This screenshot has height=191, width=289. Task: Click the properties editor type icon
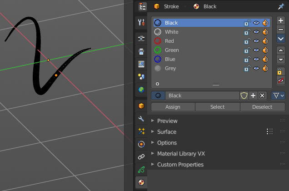coord(143,7)
